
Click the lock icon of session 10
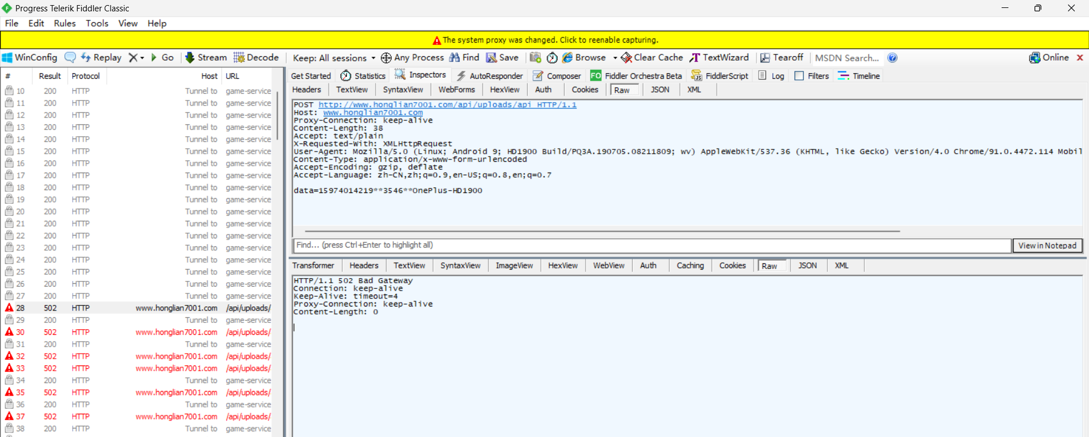9,91
